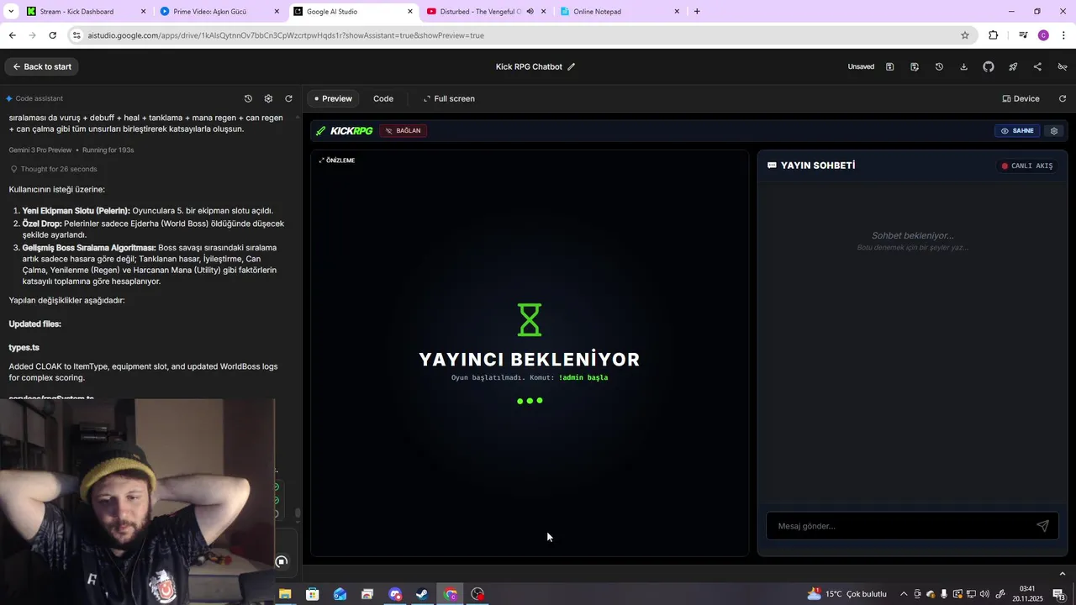The image size is (1076, 605).
Task: Open Code assistant chat history icon
Action: tap(248, 98)
